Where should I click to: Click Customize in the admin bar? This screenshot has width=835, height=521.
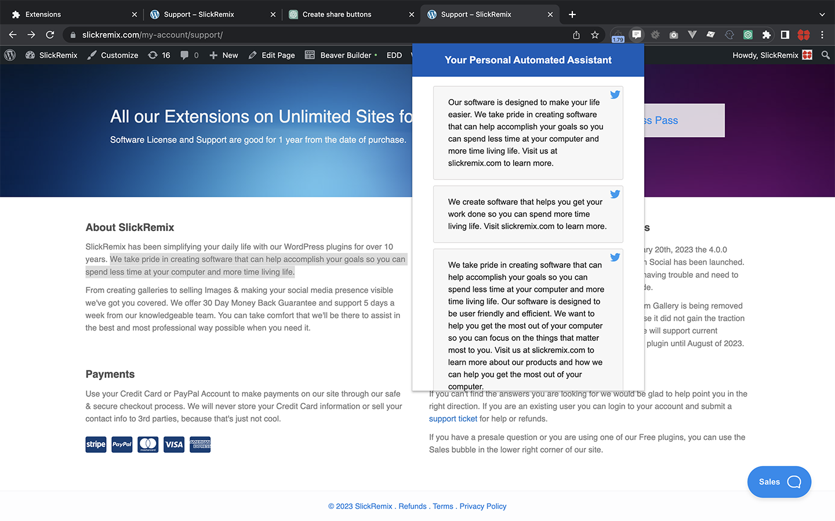pyautogui.click(x=113, y=55)
